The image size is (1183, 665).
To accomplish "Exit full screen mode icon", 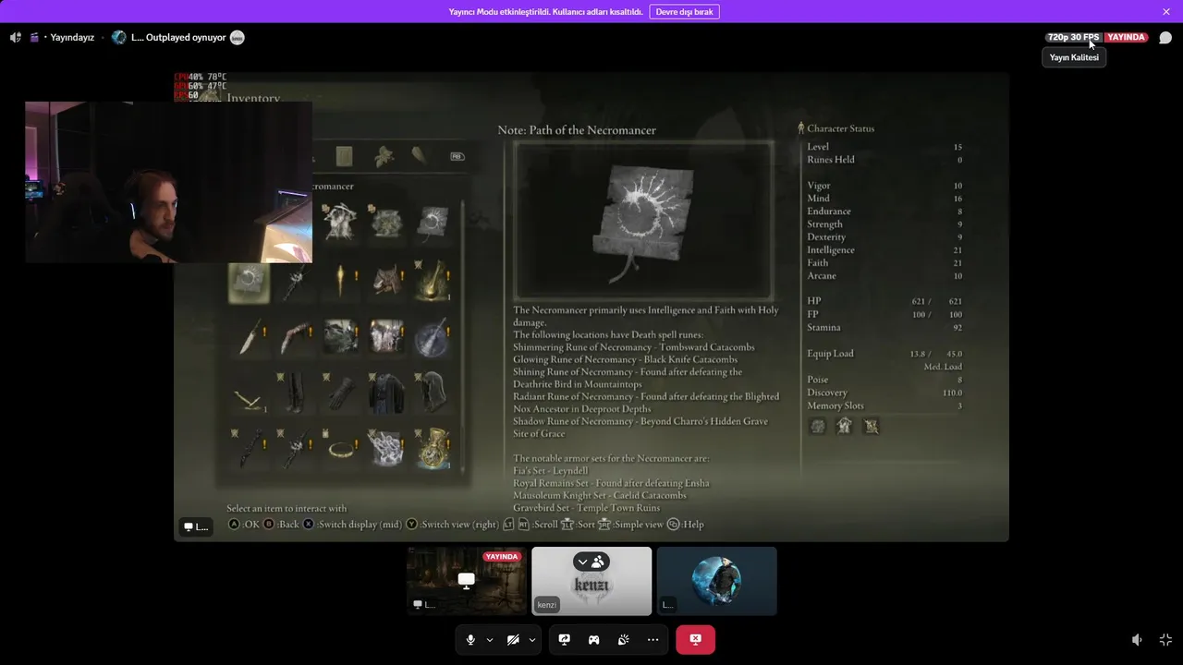I will pyautogui.click(x=1165, y=640).
